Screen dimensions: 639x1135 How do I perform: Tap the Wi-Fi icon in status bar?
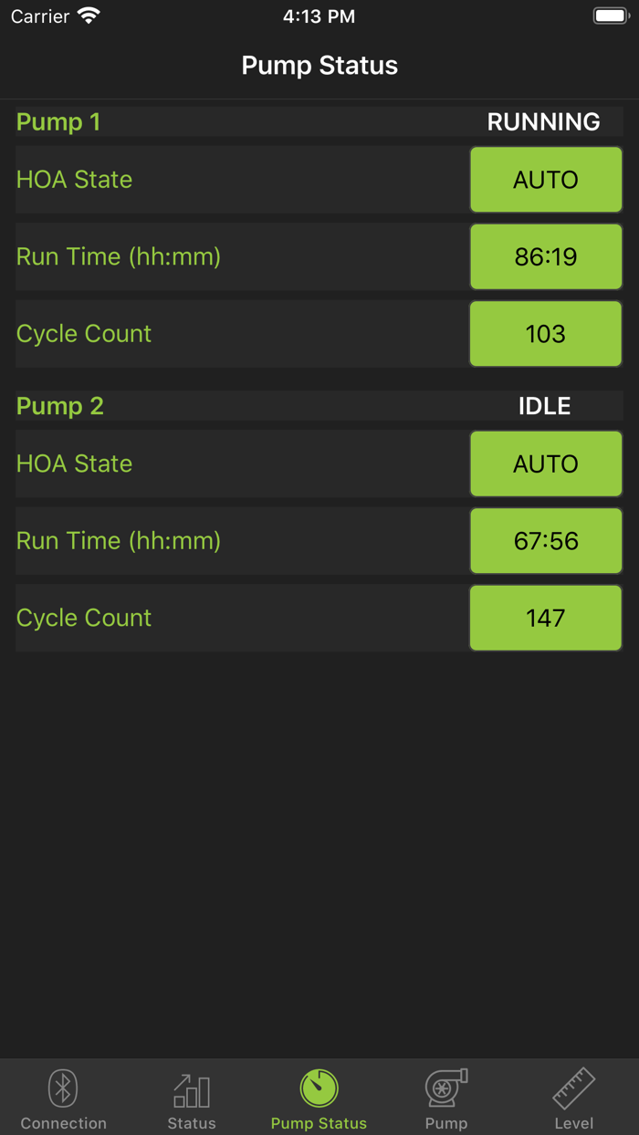[89, 16]
